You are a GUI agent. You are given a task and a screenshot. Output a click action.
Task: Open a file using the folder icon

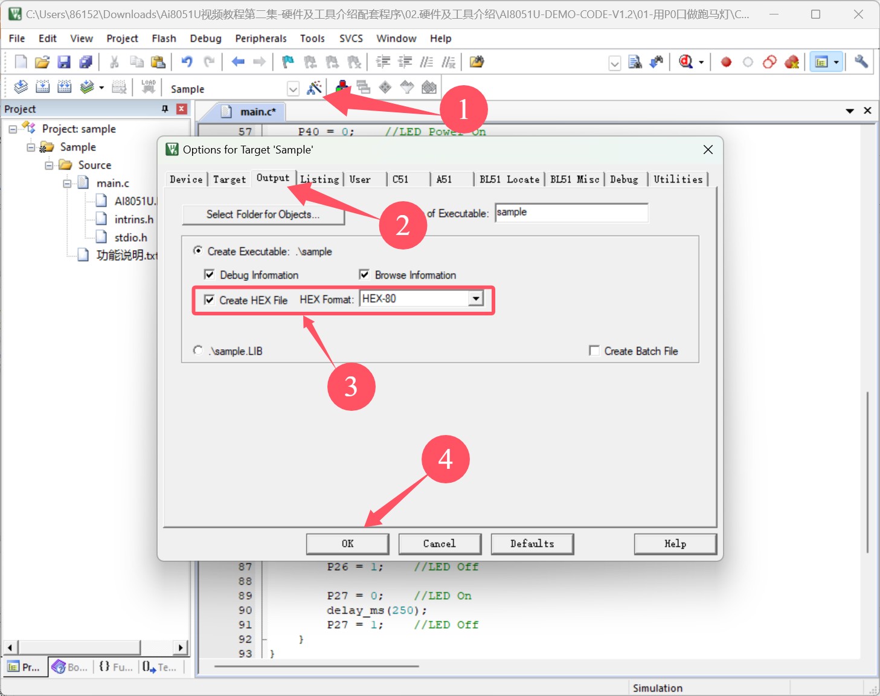click(x=42, y=62)
